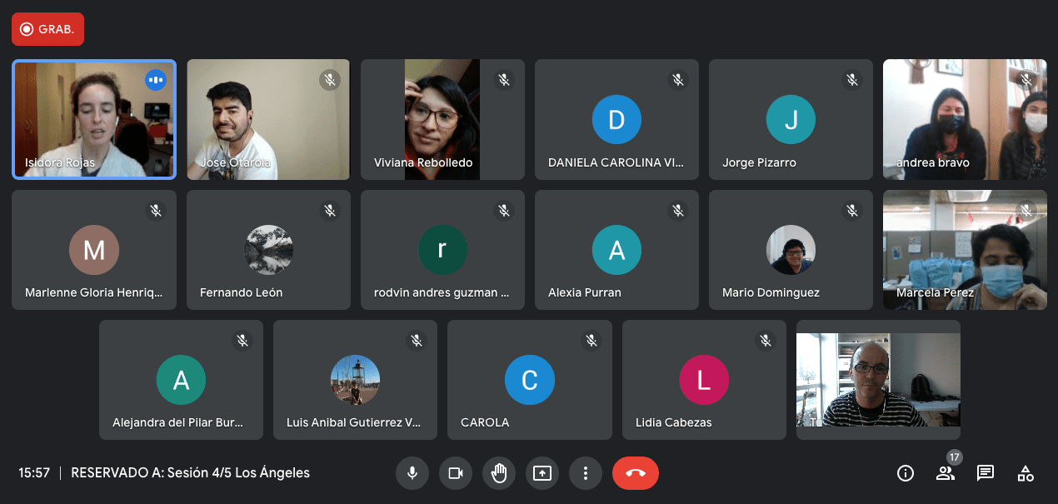Open meeting details info icon
Viewport: 1058px width, 504px height.
(x=906, y=473)
